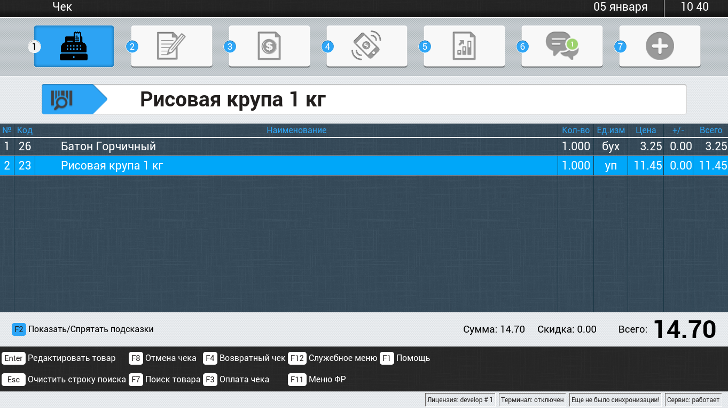728x408 pixels.
Task: Click the plus icon tab
Action: tap(660, 47)
